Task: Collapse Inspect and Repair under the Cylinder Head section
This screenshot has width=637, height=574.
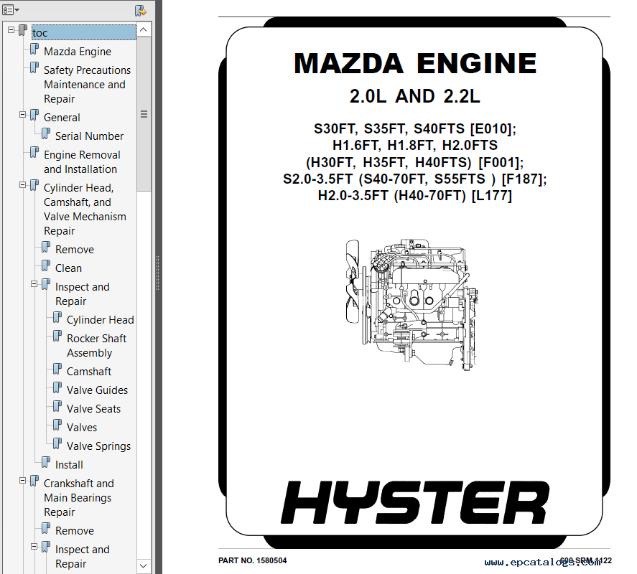Action: [x=34, y=284]
